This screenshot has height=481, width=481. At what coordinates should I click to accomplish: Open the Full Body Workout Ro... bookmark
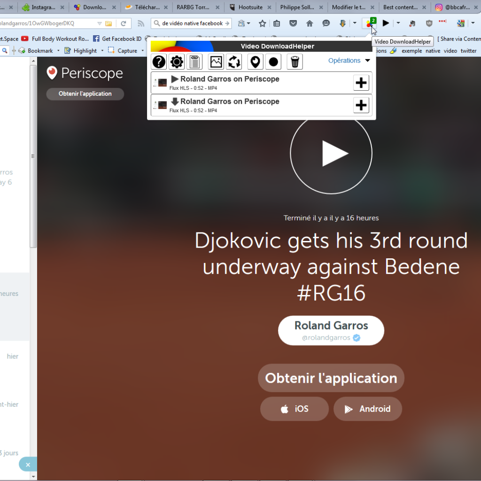(55, 39)
